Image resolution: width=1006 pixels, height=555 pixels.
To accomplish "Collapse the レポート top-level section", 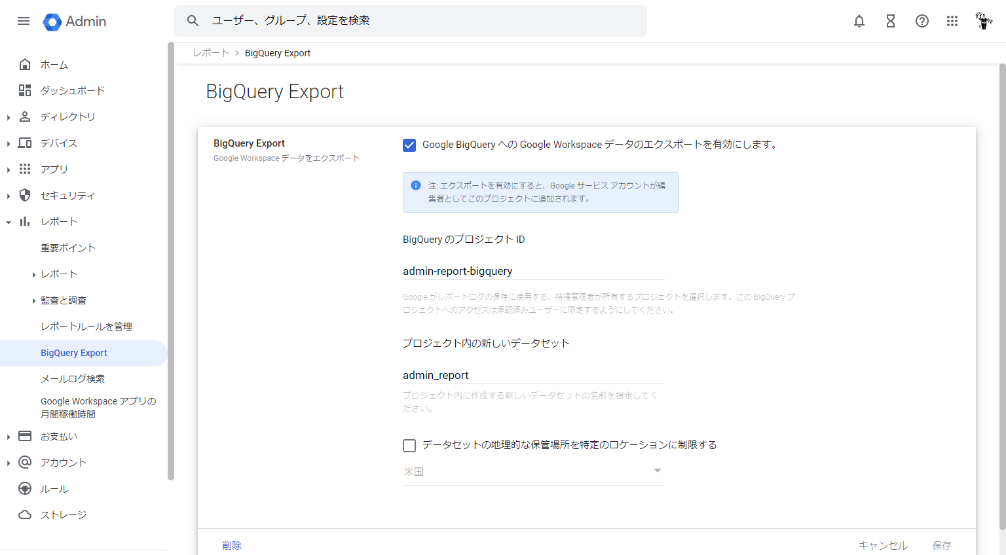I will (9, 223).
